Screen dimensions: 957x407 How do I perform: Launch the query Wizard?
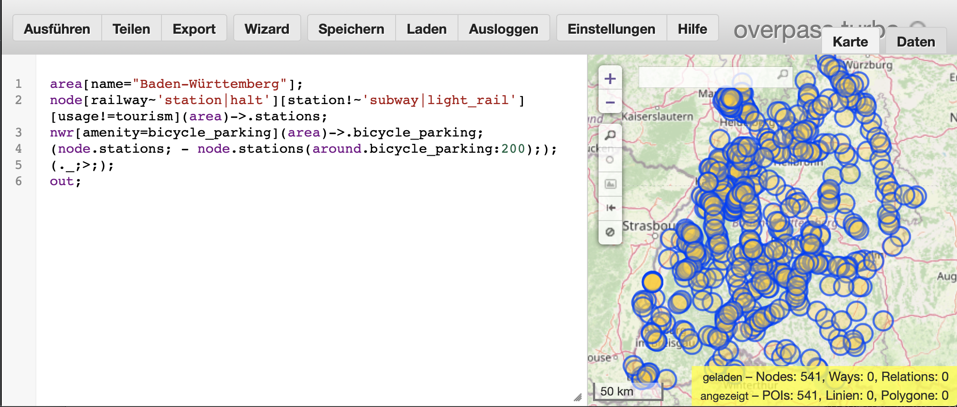coord(267,29)
